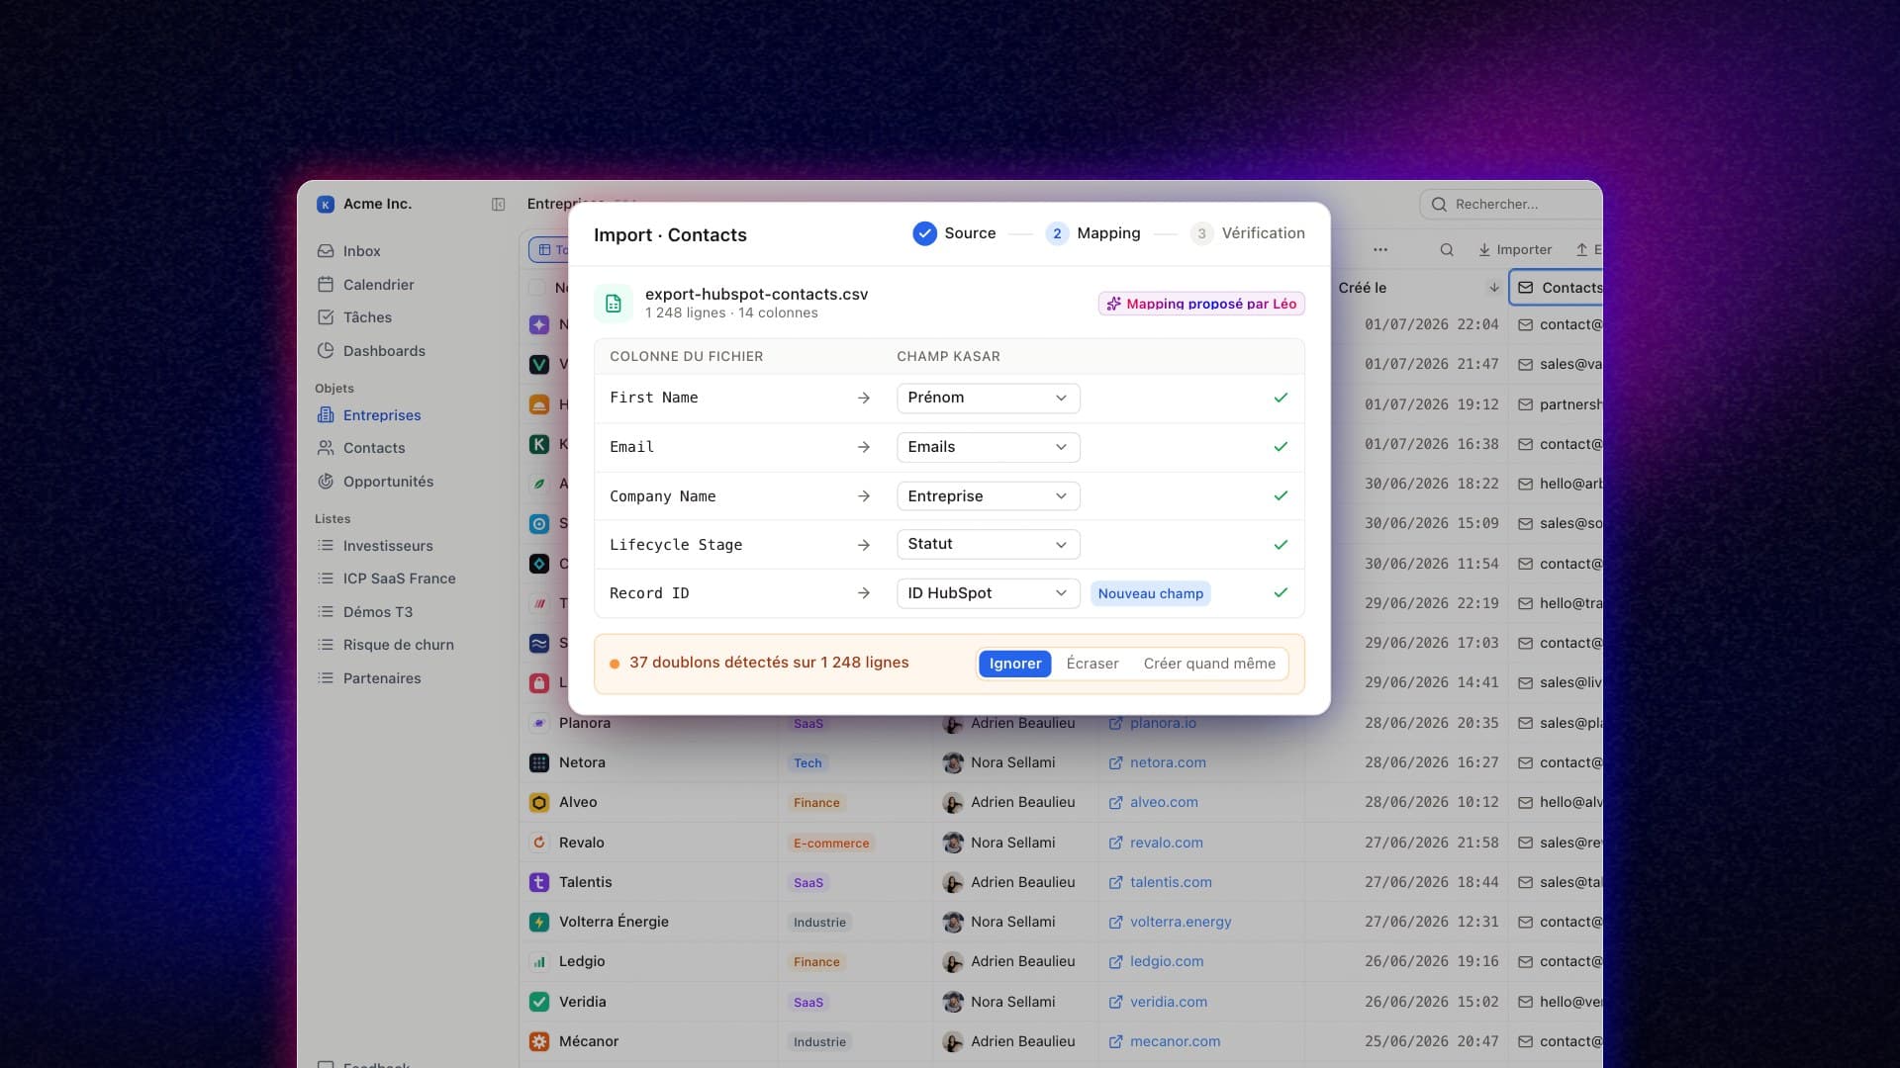Go to the Mapping step
The image size is (1900, 1068).
click(x=1092, y=233)
